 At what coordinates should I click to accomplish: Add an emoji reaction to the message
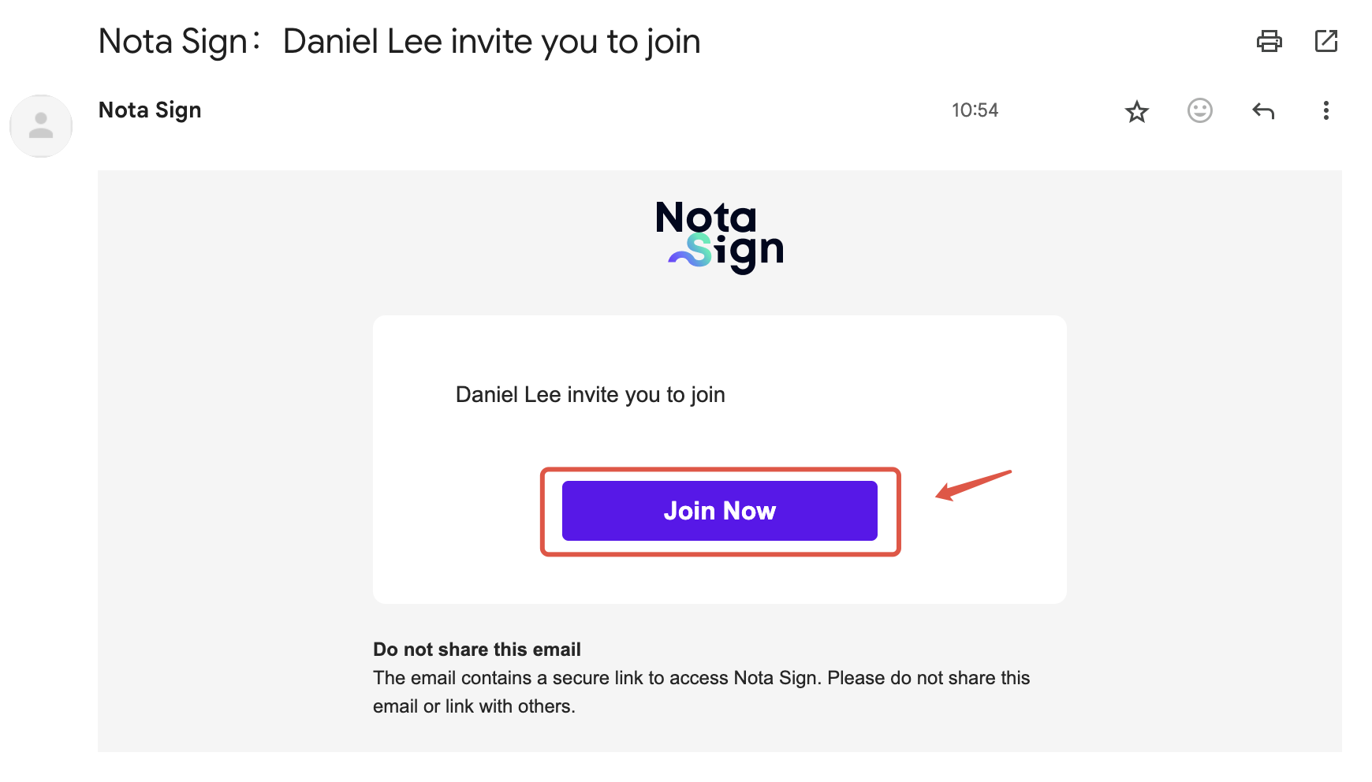1199,110
